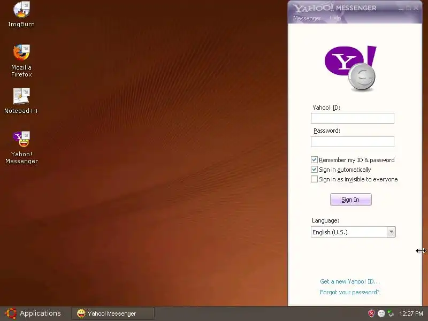The height and width of the screenshot is (321, 428).
Task: Click the network connection tray icon
Action: click(391, 314)
